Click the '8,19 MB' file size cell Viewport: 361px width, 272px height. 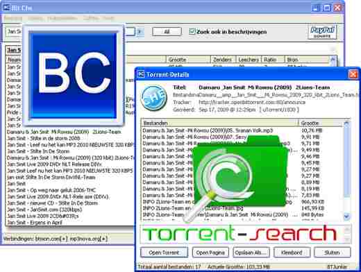[310, 189]
